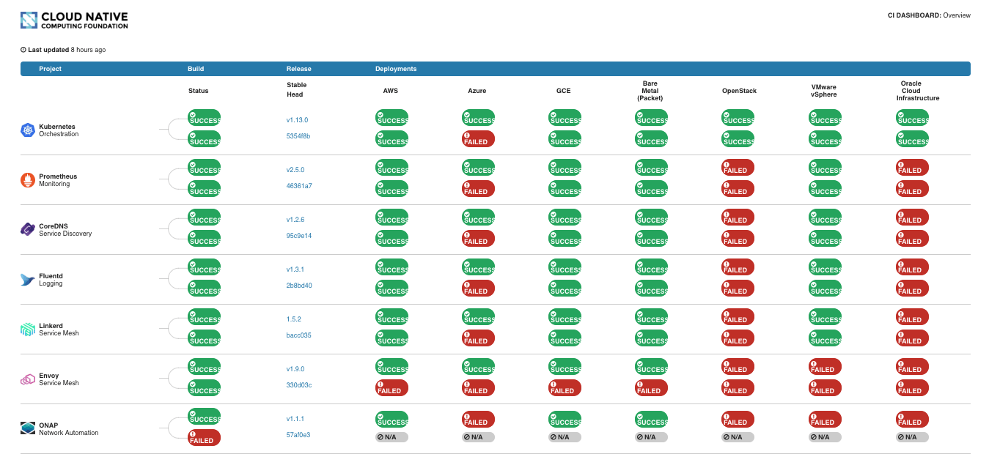Click Prometheus stable OpenStack FAILED badge

click(738, 168)
